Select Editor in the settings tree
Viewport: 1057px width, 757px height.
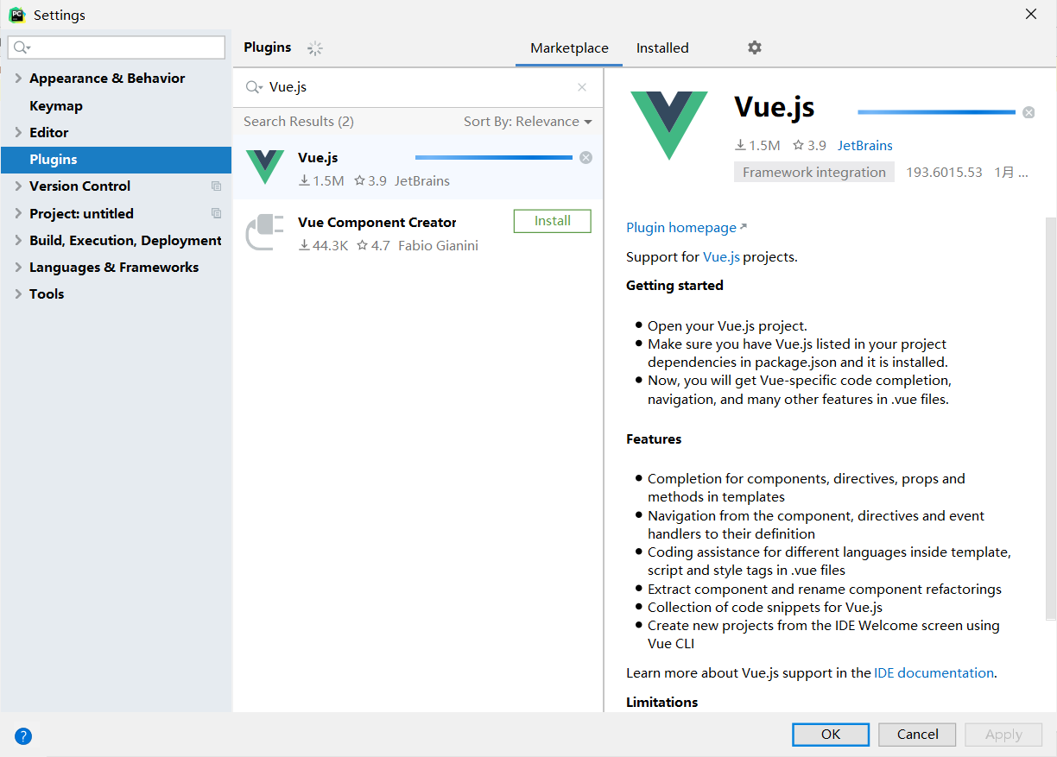48,132
